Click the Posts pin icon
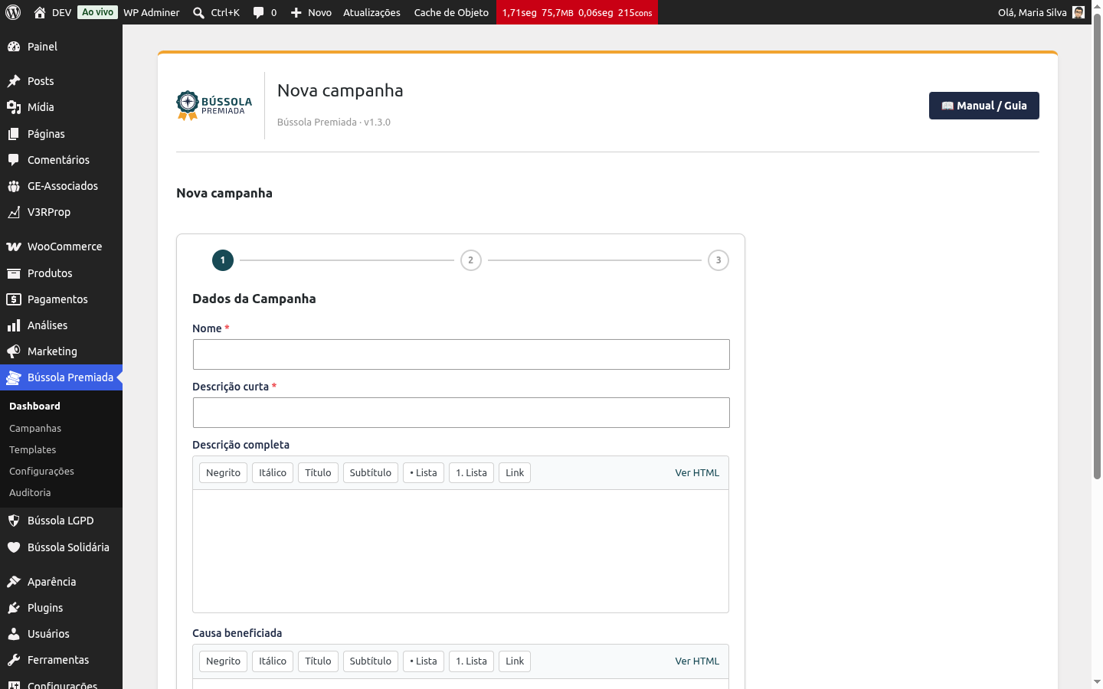 pos(14,81)
